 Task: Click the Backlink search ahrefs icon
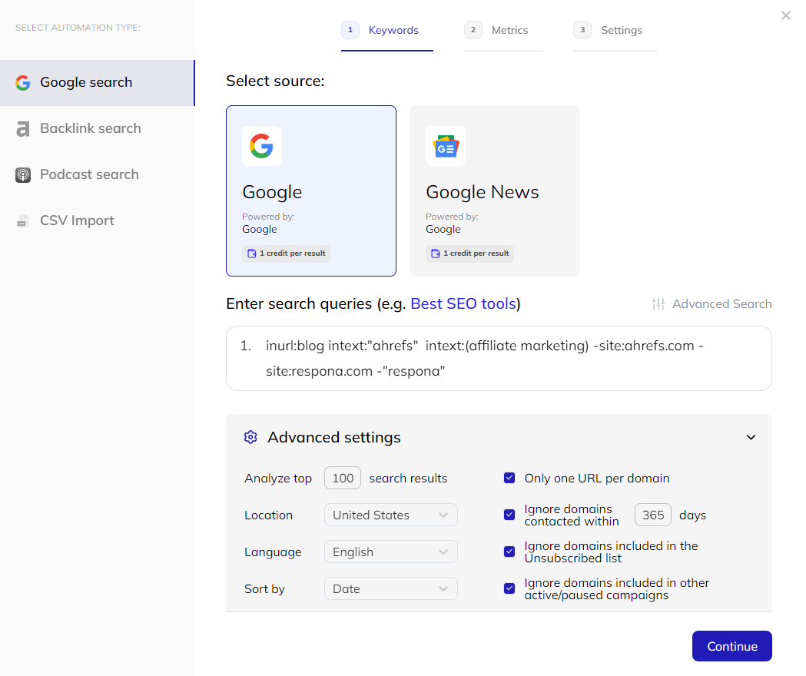pos(23,129)
